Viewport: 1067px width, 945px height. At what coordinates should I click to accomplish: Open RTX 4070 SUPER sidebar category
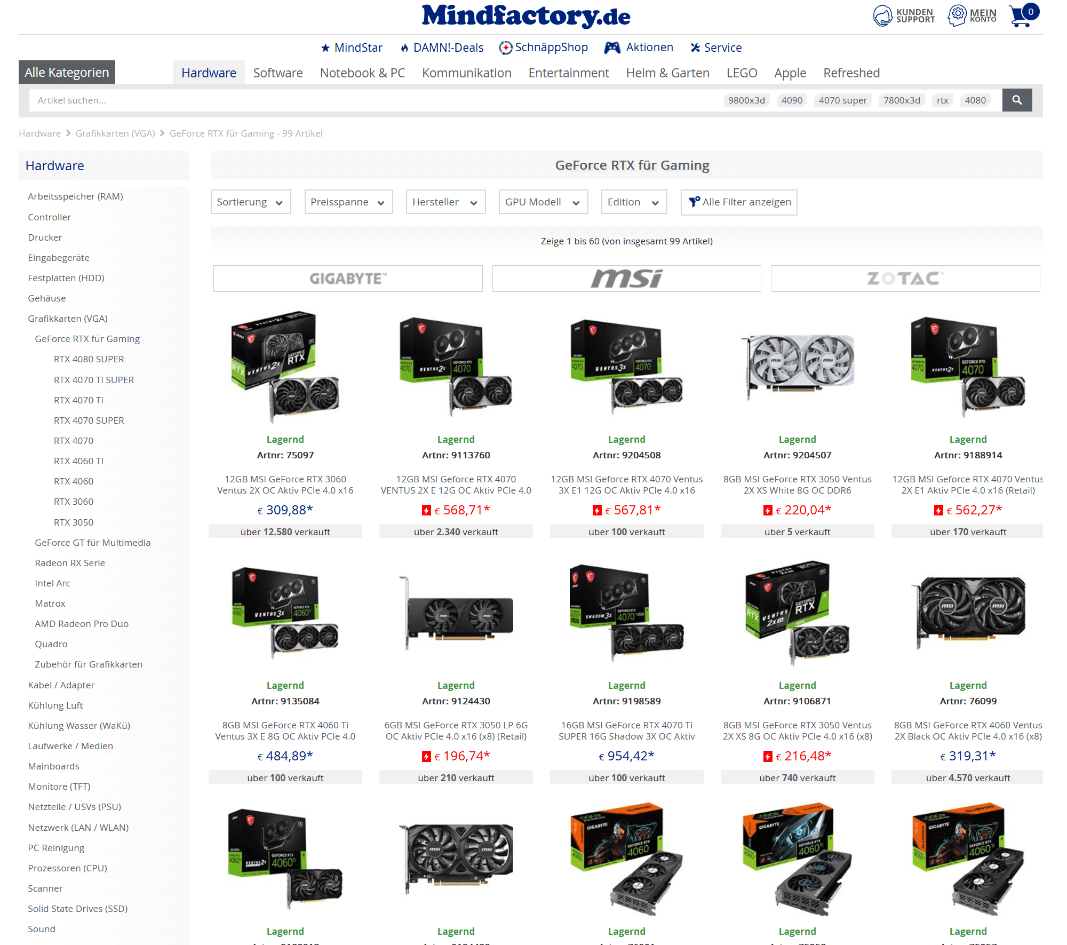pos(89,420)
